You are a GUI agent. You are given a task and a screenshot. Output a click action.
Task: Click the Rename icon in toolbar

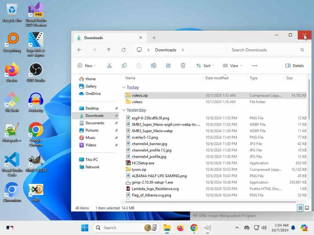(x=154, y=65)
